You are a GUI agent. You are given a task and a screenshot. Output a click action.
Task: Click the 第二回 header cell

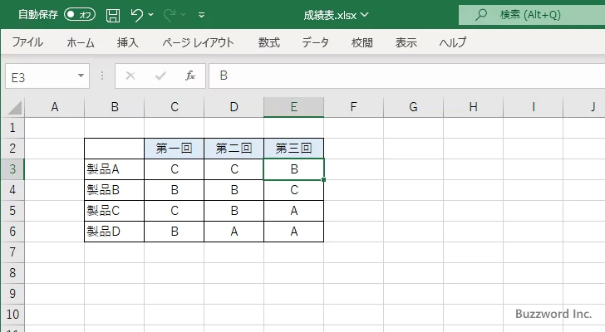click(234, 149)
